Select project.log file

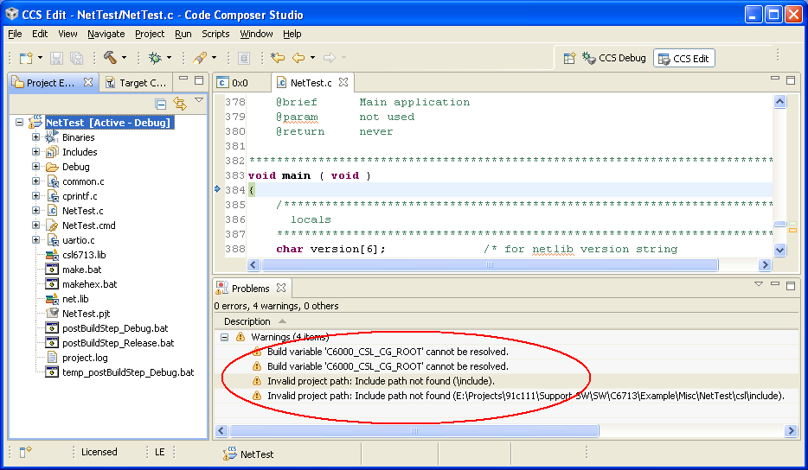pyautogui.click(x=85, y=358)
